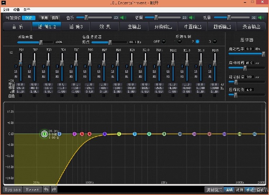This screenshot has width=269, height=195.
Task: Set feedback suppression to level 1
Action: click(x=179, y=41)
